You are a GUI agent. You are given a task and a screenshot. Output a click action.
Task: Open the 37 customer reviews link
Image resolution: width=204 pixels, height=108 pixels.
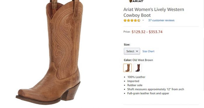pos(161,20)
